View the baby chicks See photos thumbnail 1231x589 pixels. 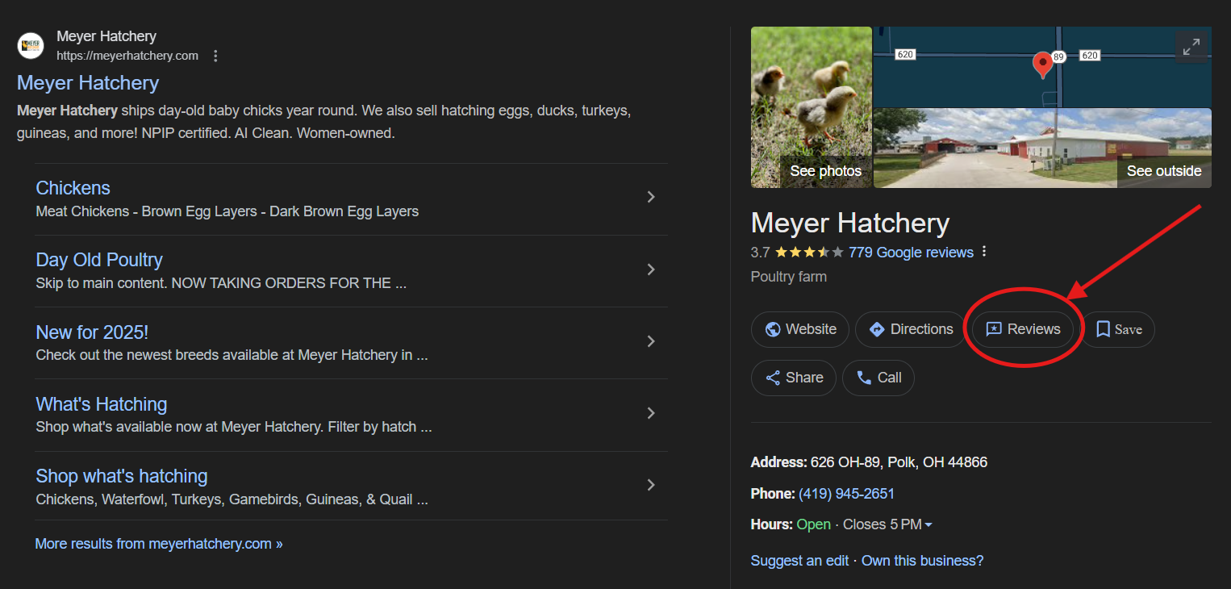click(x=811, y=107)
